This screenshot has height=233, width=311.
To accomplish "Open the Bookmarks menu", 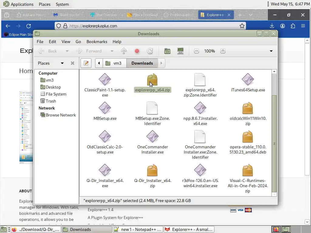I will click(97, 42).
